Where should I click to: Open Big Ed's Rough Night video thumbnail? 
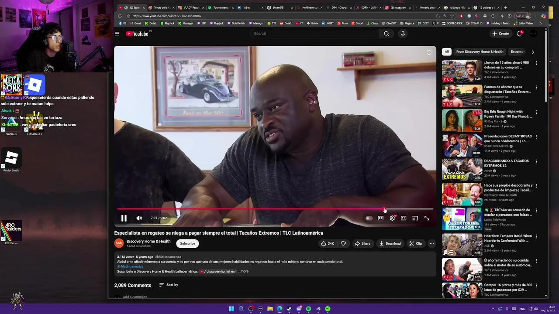pos(462,120)
